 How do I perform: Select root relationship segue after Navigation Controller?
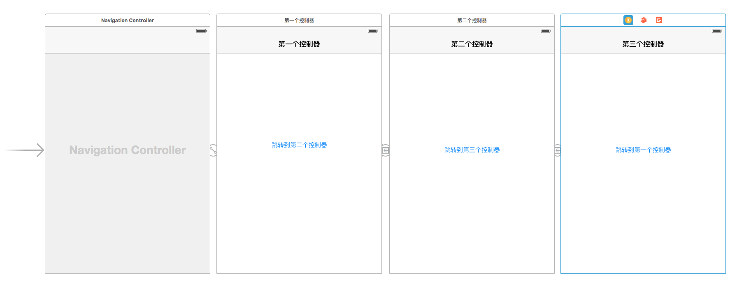213,150
